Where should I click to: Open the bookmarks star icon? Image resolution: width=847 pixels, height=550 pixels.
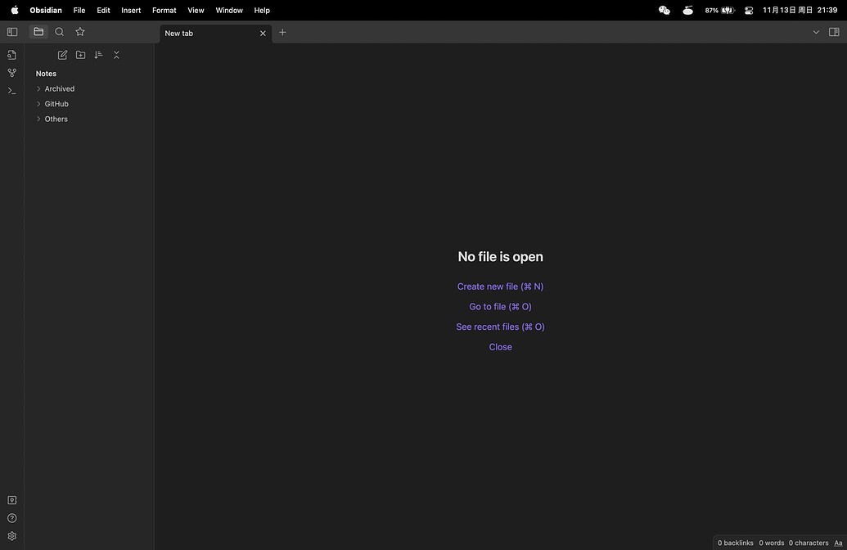click(x=79, y=31)
